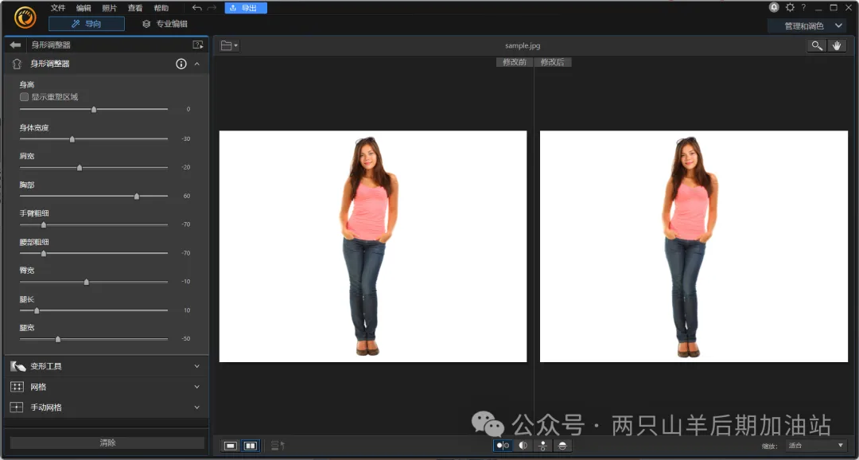Toggle split left/right compare view
The height and width of the screenshot is (460, 859).
click(523, 446)
